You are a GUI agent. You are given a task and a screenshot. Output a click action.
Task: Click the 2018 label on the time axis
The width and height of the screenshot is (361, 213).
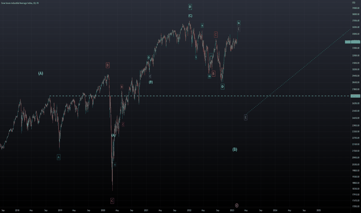coord(17,210)
